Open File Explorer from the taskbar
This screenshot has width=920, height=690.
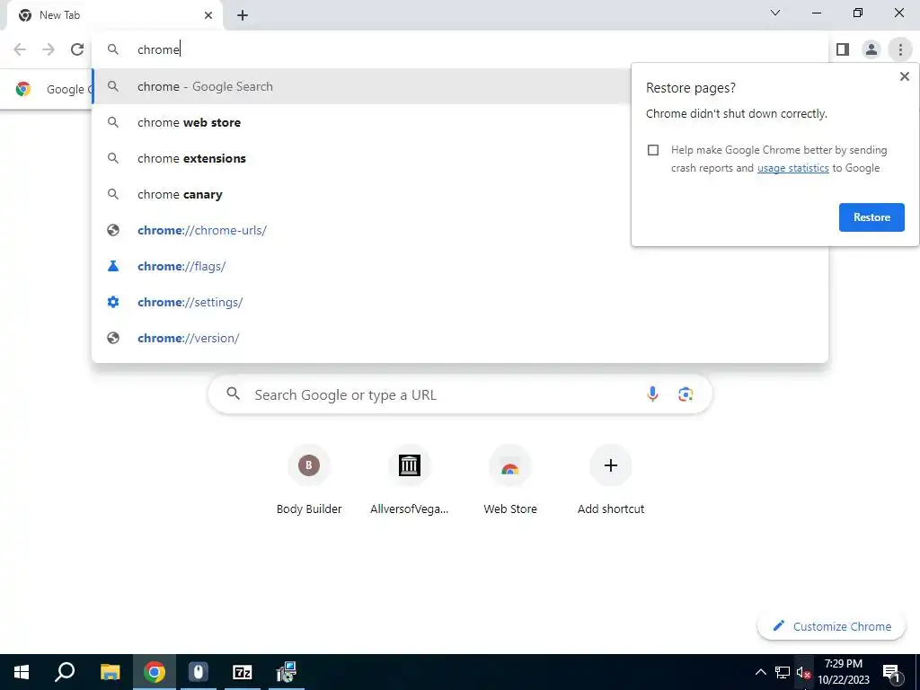pyautogui.click(x=110, y=672)
